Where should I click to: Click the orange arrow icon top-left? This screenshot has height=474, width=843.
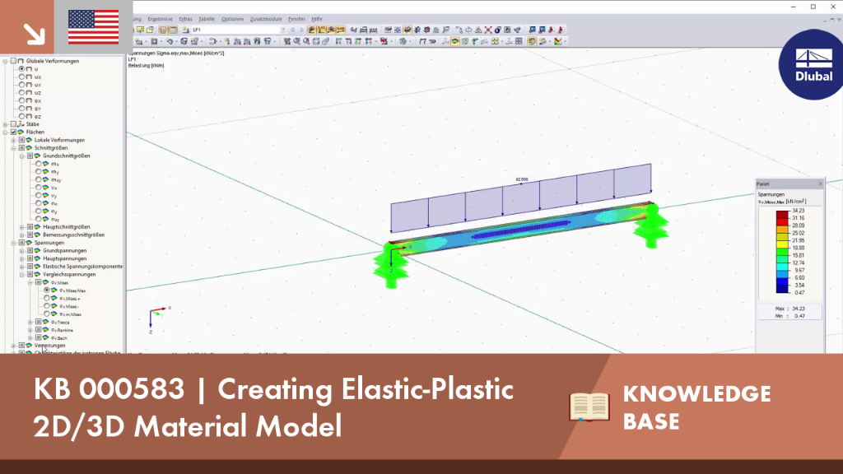34,34
